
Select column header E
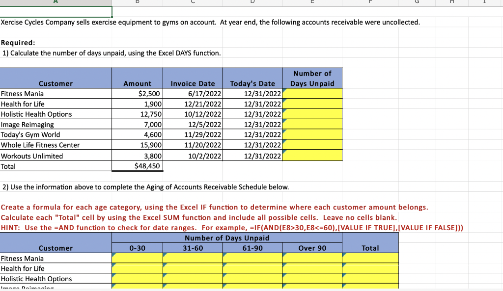(x=312, y=2)
